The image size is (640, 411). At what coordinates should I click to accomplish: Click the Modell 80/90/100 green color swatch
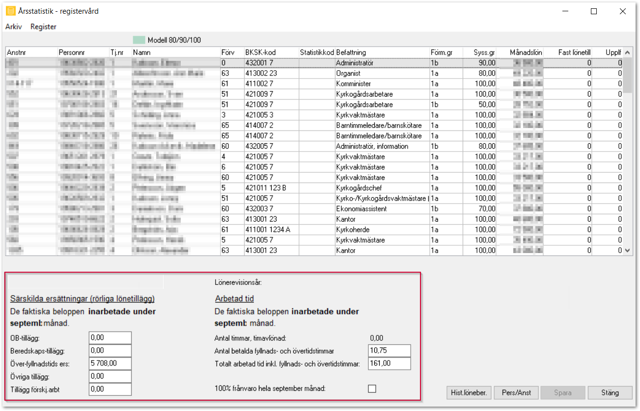(140, 40)
